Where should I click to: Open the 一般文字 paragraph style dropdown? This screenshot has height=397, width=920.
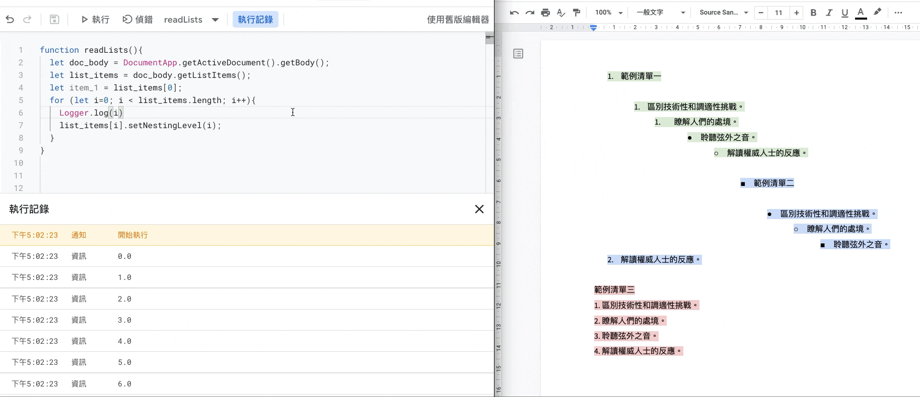click(660, 13)
